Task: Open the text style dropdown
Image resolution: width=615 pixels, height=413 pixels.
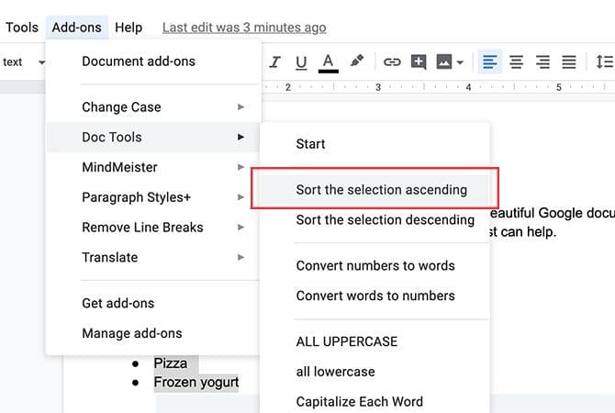Action: (24, 62)
